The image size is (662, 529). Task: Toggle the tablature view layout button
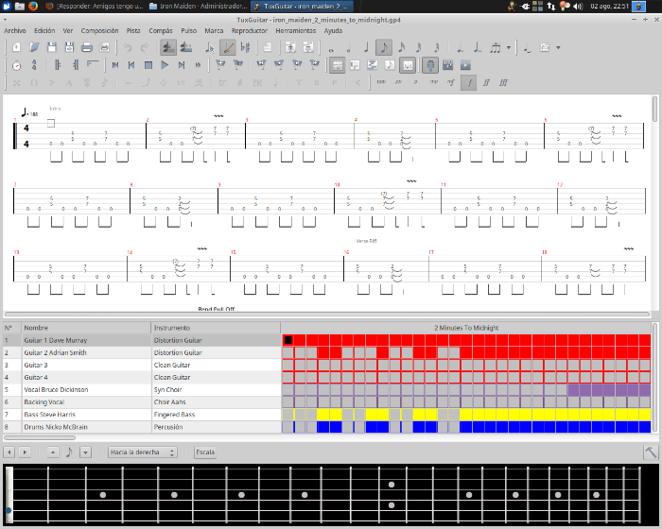pyautogui.click(x=338, y=65)
